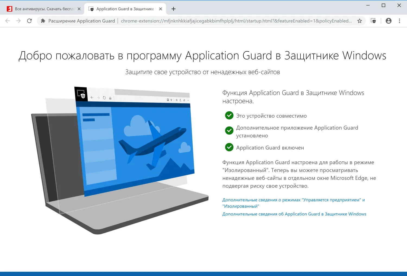407x276 pixels.
Task: Select the 'Application Guard в Защитнике' tab
Action: (125, 8)
